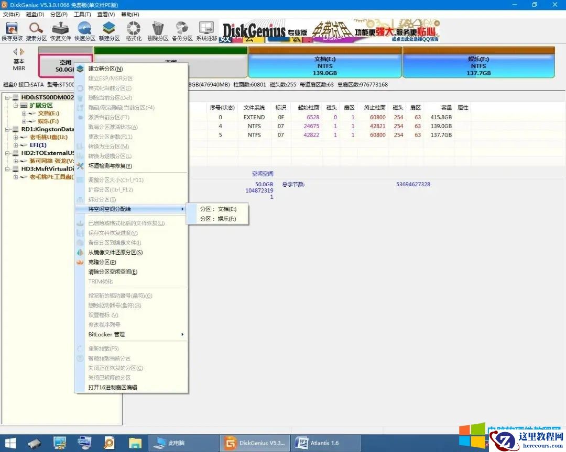Image resolution: width=566 pixels, height=452 pixels.
Task: Click the Quick Partition (快速分区) toolbar icon
Action: click(85, 31)
